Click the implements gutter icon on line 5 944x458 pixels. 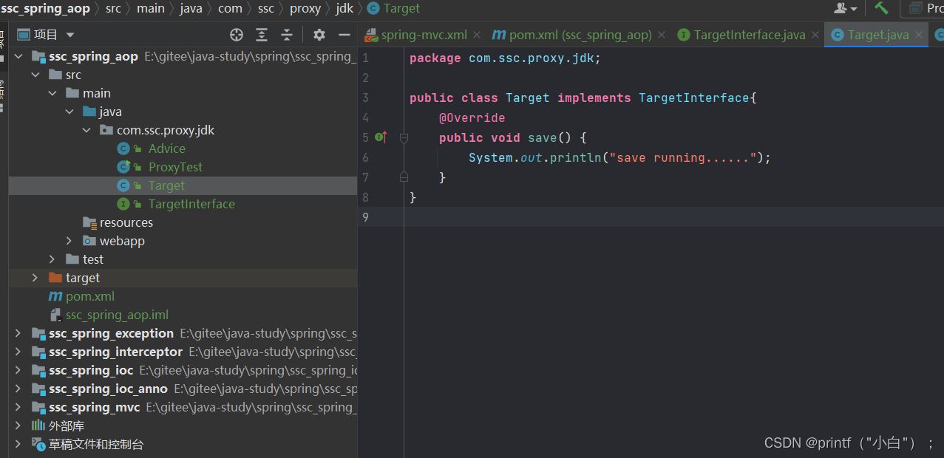point(381,137)
